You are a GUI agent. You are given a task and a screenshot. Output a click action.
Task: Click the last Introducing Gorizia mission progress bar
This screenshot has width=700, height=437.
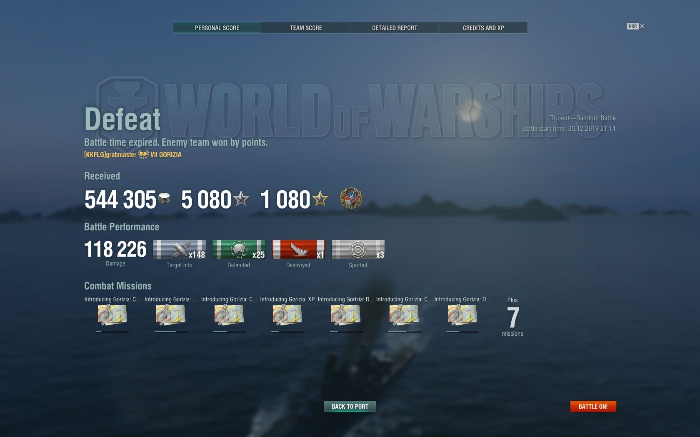[x=462, y=332]
